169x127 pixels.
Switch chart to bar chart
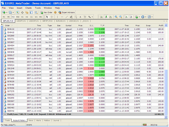tap(101, 17)
